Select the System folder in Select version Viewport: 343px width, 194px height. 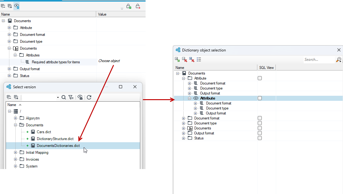point(32,166)
